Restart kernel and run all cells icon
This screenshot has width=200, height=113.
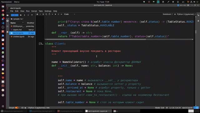pos(62,14)
